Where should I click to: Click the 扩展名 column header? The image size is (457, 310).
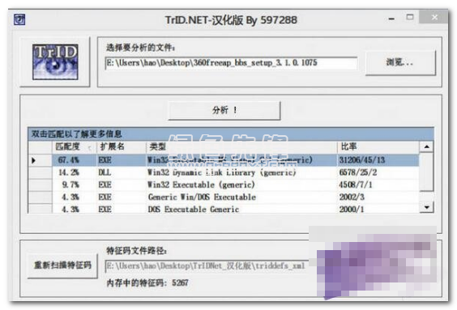(x=121, y=147)
